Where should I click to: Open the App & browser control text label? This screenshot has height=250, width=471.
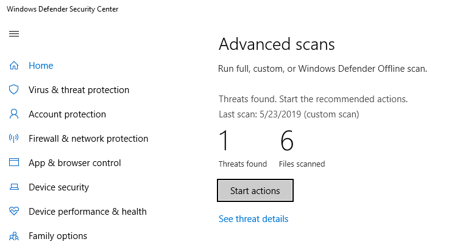(74, 163)
